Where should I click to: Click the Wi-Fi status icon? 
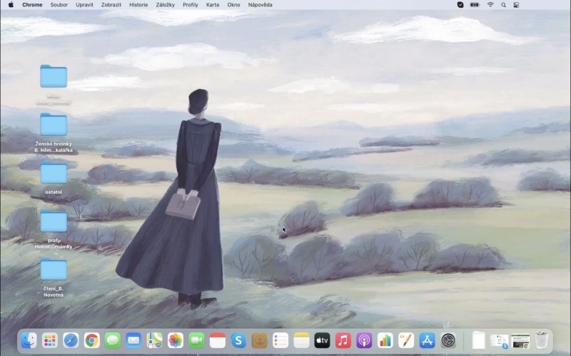(x=490, y=4)
